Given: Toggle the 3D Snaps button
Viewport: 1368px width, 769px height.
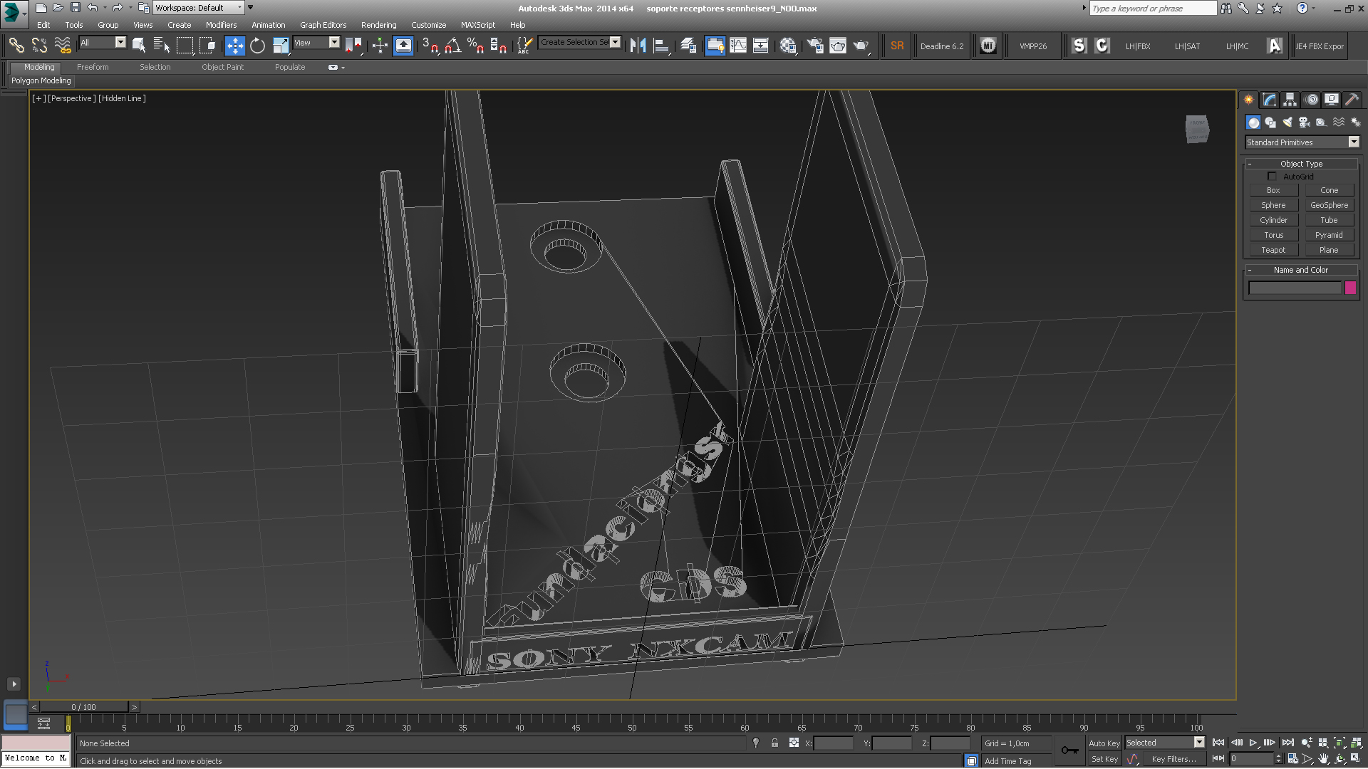Looking at the screenshot, I should [430, 46].
